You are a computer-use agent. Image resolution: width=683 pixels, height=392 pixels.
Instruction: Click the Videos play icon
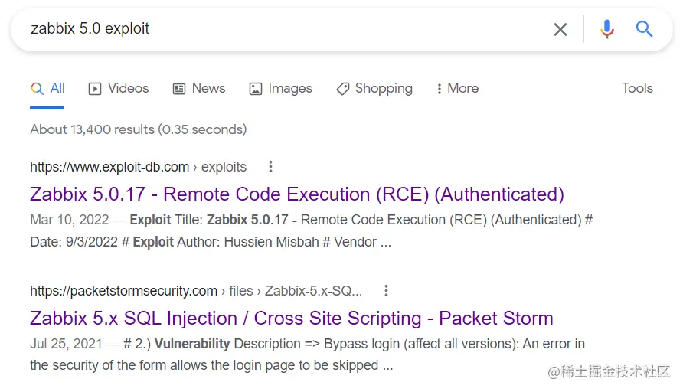[x=94, y=89]
